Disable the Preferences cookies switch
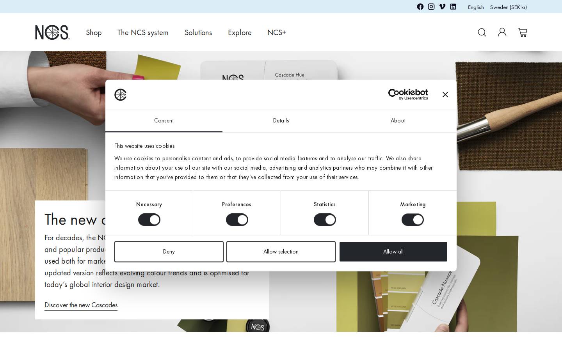The width and height of the screenshot is (562, 351). click(237, 220)
